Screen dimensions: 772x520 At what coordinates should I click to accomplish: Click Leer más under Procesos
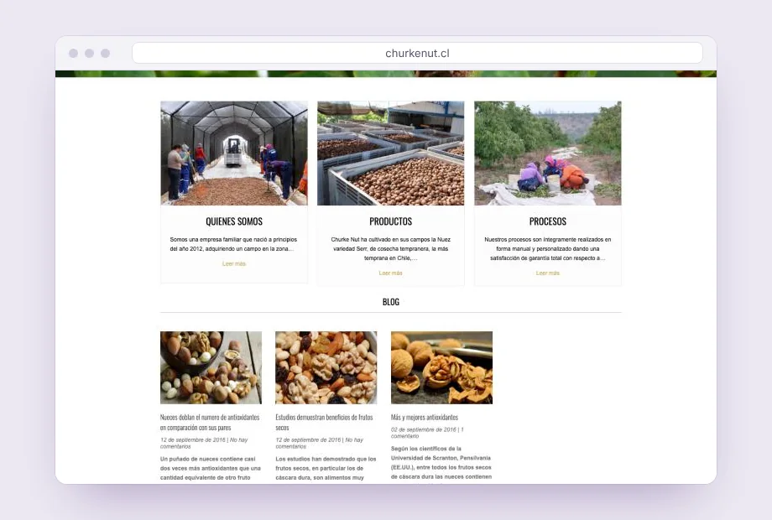point(547,273)
